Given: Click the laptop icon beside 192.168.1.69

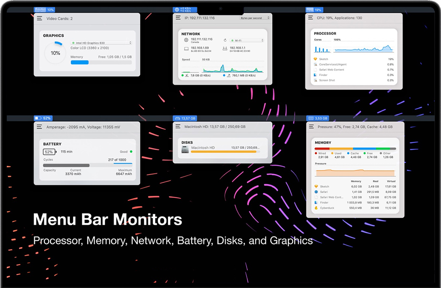Looking at the screenshot, I should pyautogui.click(x=186, y=49).
